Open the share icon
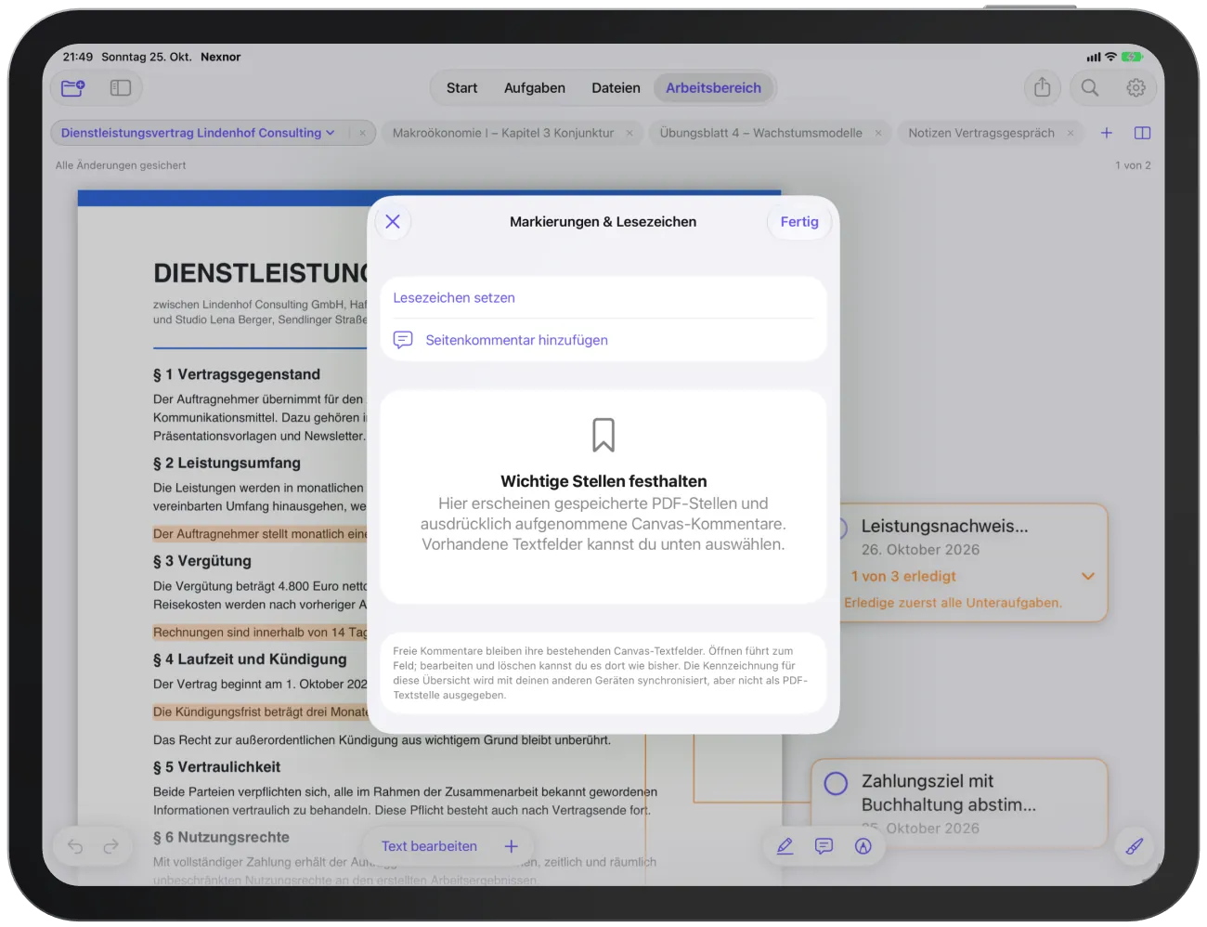The image size is (1207, 927). (1043, 87)
